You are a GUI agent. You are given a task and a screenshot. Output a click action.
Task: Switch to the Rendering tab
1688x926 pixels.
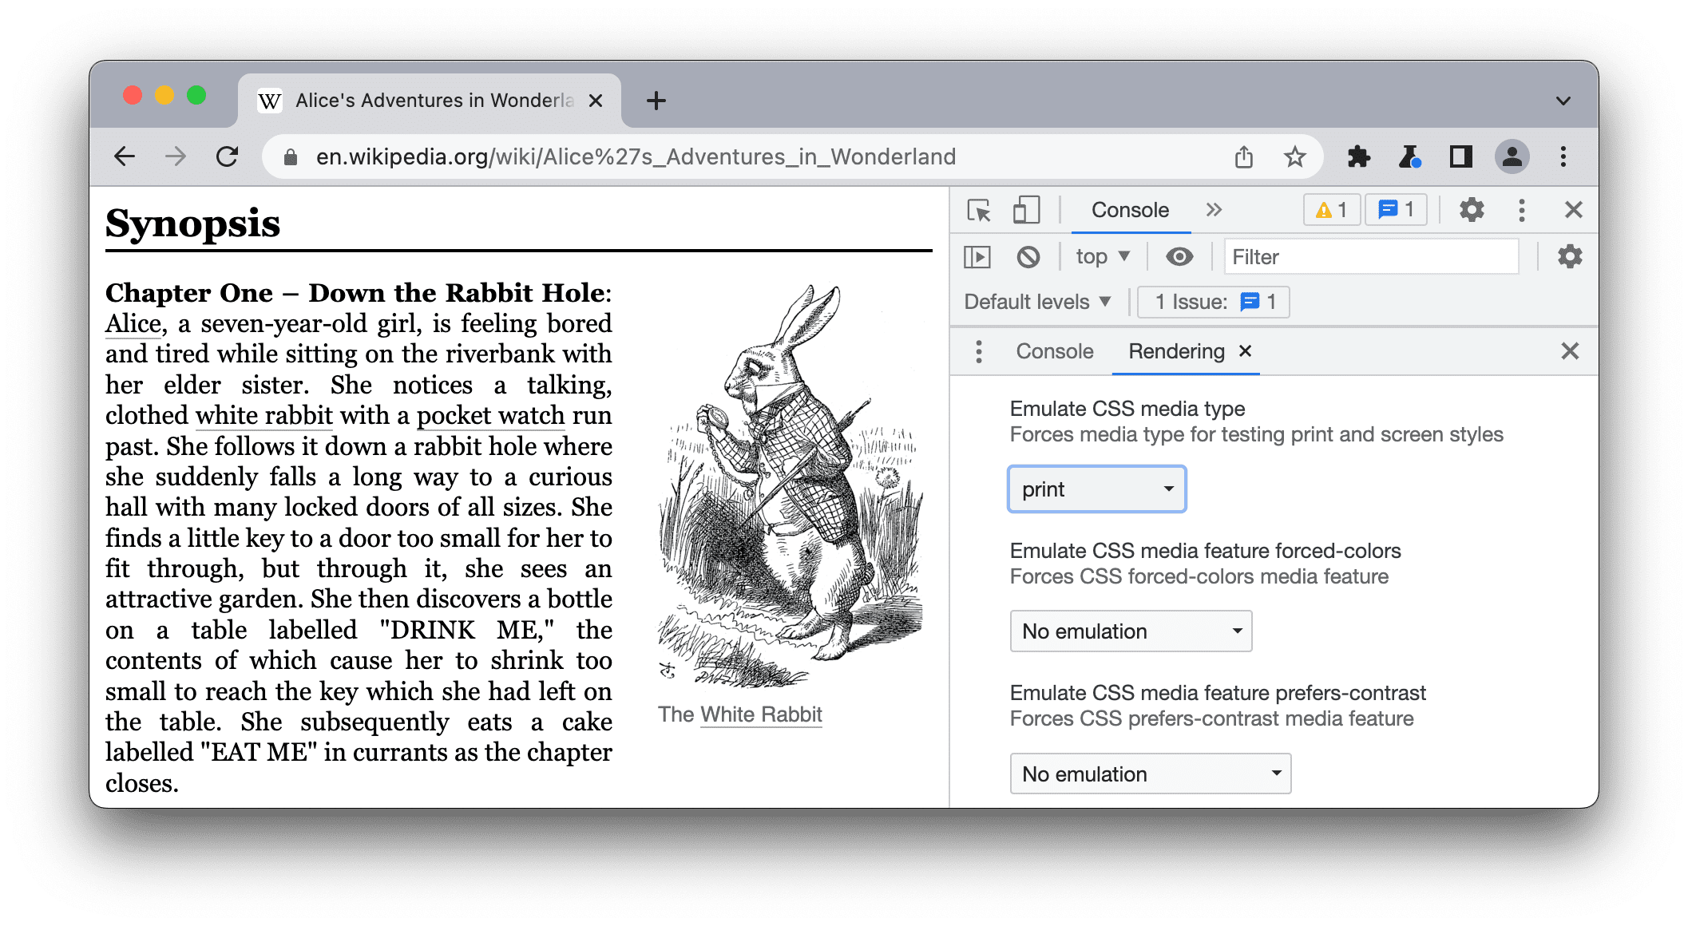point(1172,351)
